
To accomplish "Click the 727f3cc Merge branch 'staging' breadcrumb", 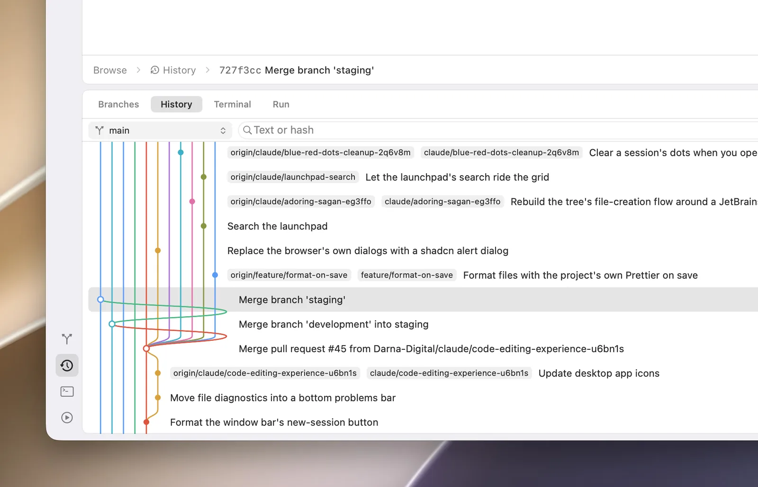I will pos(297,70).
